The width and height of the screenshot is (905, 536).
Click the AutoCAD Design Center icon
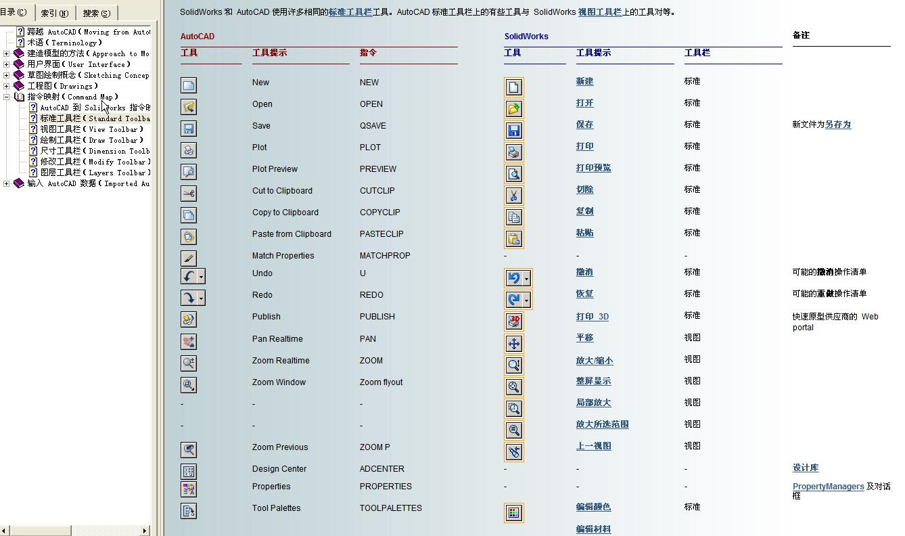pyautogui.click(x=189, y=472)
